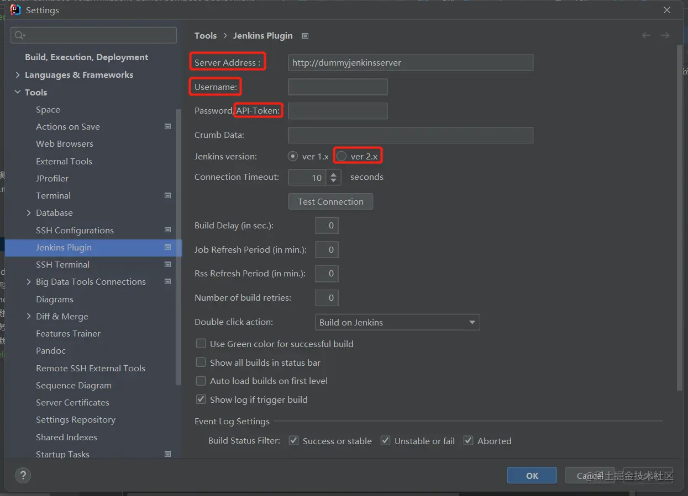This screenshot has height=496, width=688.
Task: Click the project icon next to SSH Terminal
Action: coord(168,264)
